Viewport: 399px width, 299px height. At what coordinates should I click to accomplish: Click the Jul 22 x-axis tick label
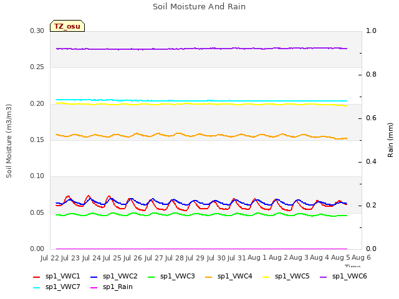tap(50, 258)
